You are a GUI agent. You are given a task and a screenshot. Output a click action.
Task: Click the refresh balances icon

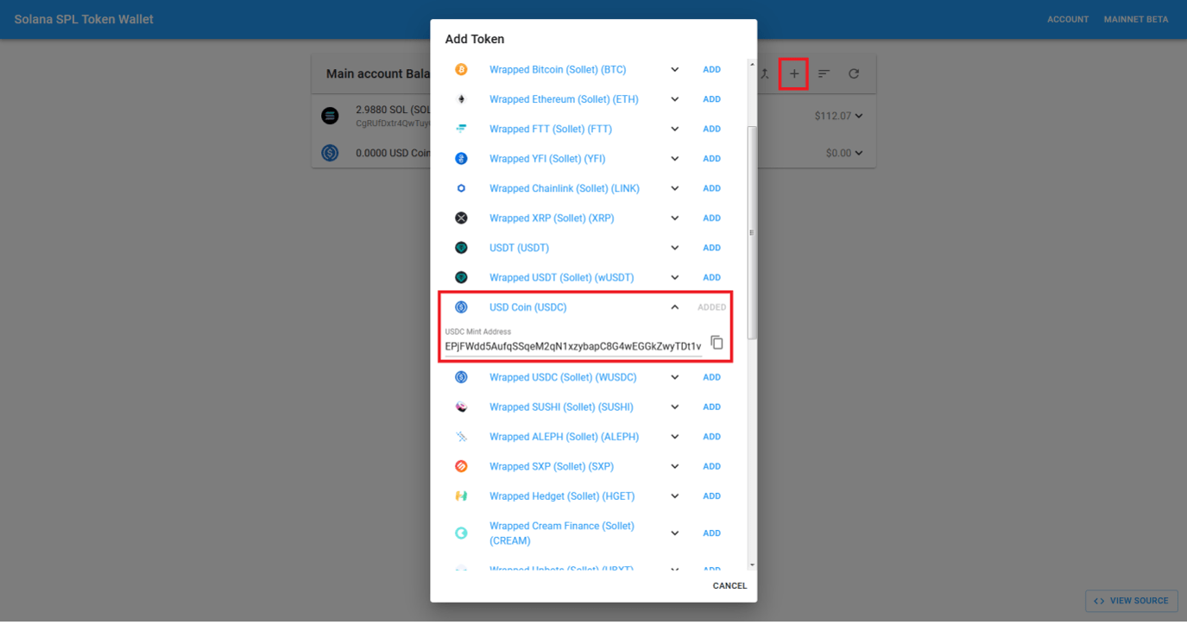pos(854,73)
